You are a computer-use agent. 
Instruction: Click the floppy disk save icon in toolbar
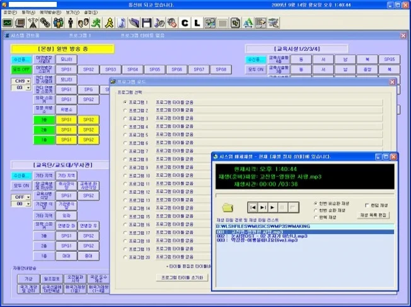point(147,23)
